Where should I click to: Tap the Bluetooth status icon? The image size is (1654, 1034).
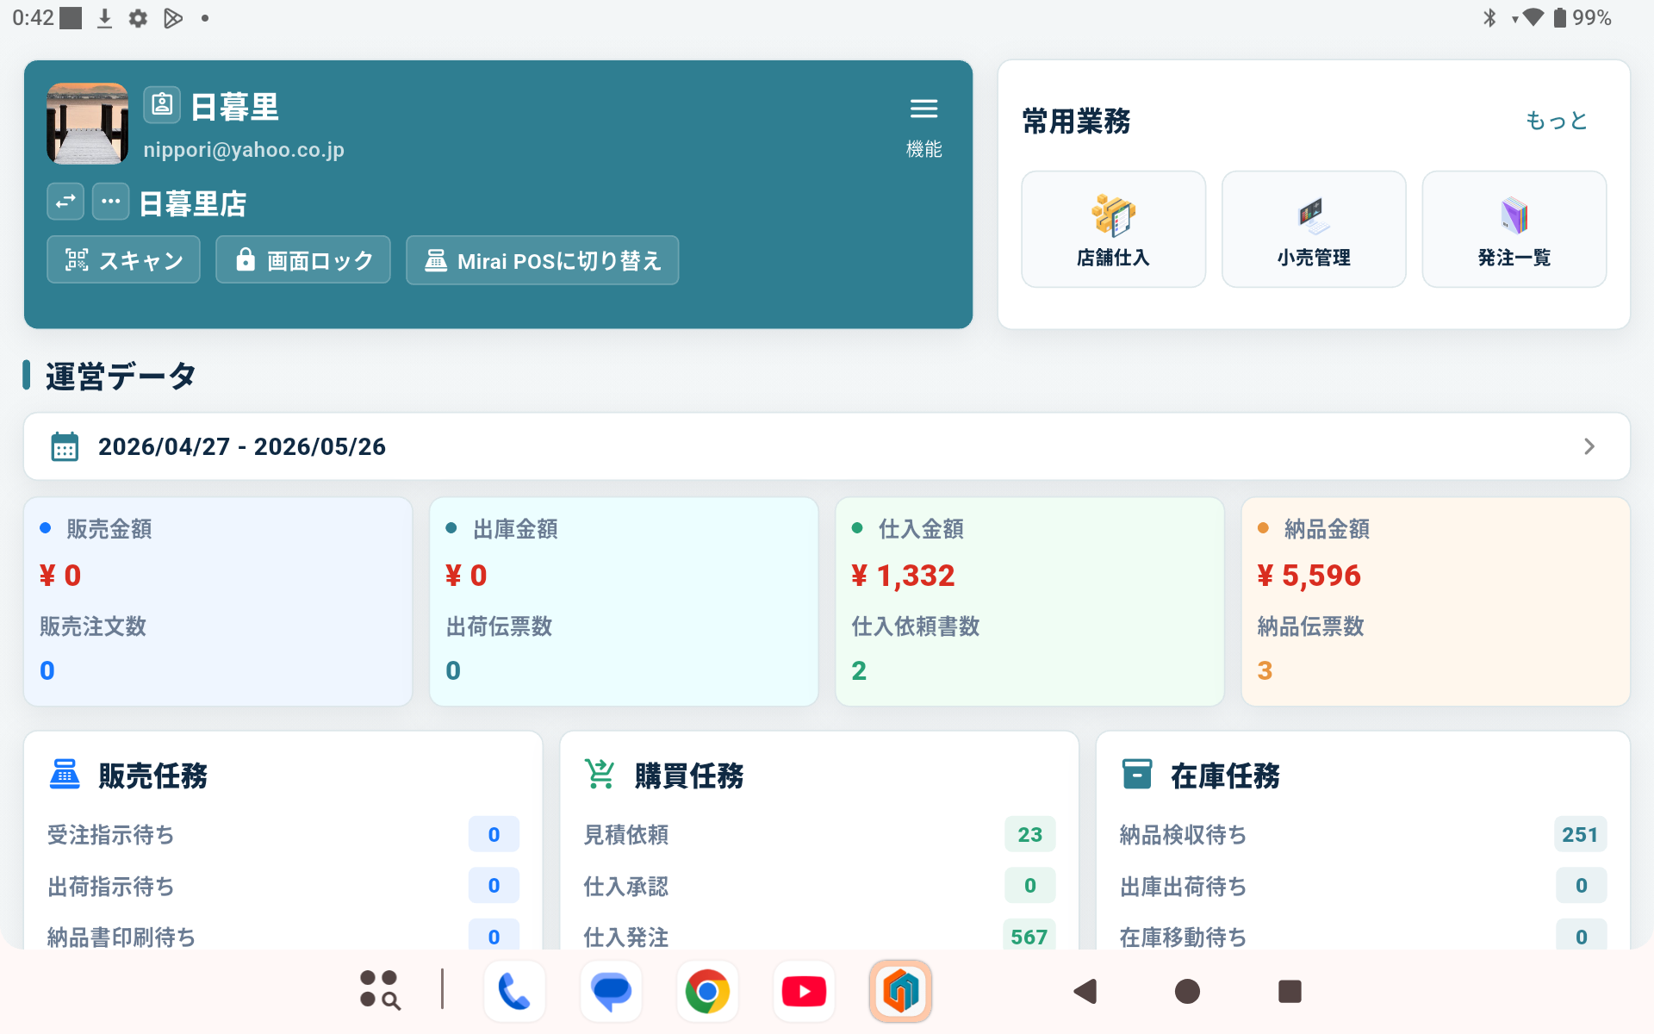coord(1489,18)
